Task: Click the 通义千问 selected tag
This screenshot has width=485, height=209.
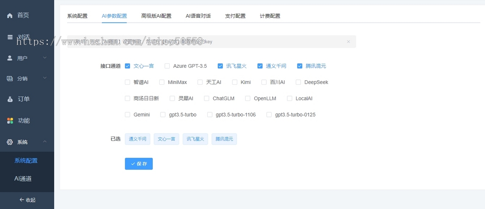Action: [137, 139]
